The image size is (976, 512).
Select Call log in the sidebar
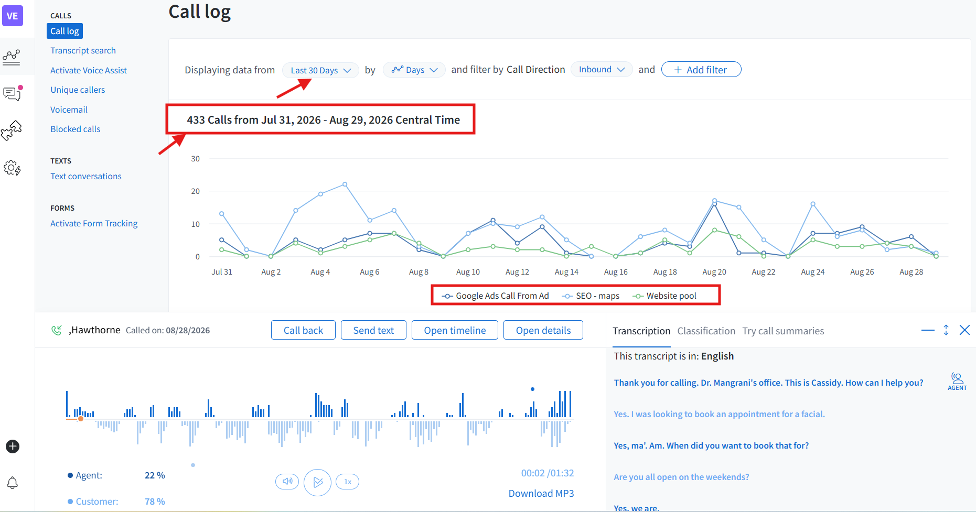(x=65, y=31)
